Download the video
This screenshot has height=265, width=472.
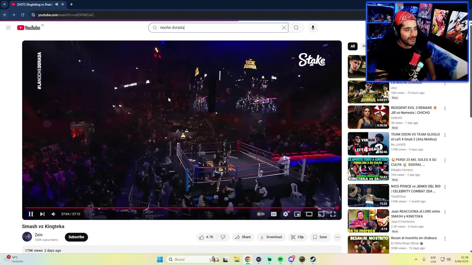271,237
